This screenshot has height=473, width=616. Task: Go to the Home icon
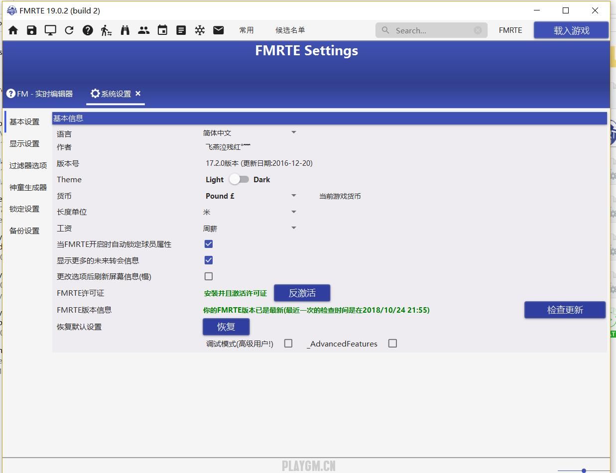[x=13, y=30]
